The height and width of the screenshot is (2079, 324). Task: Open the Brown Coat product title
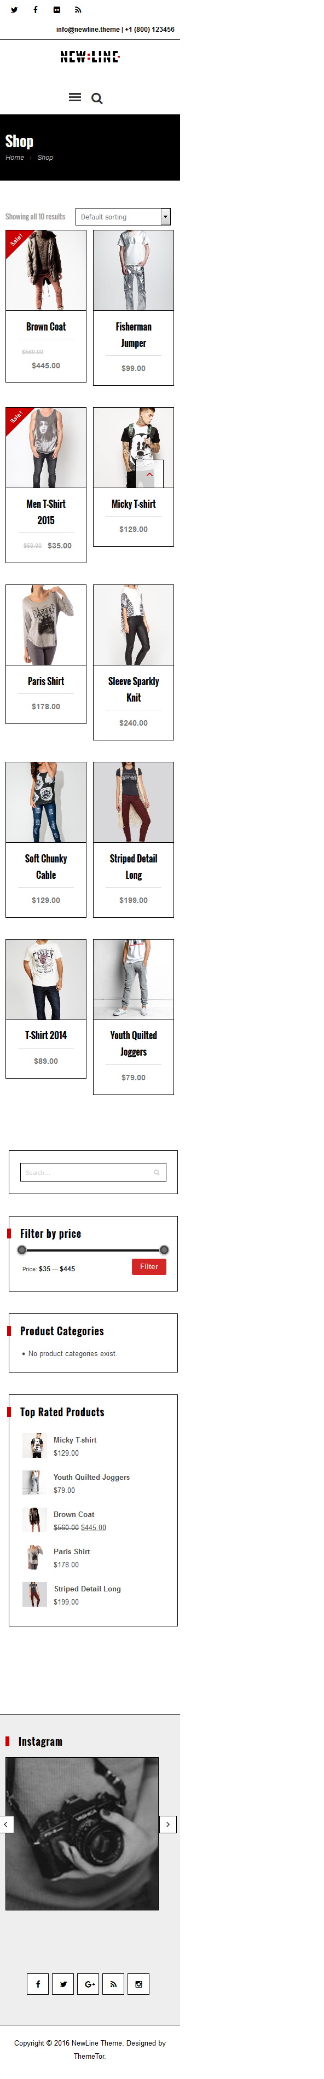point(46,327)
